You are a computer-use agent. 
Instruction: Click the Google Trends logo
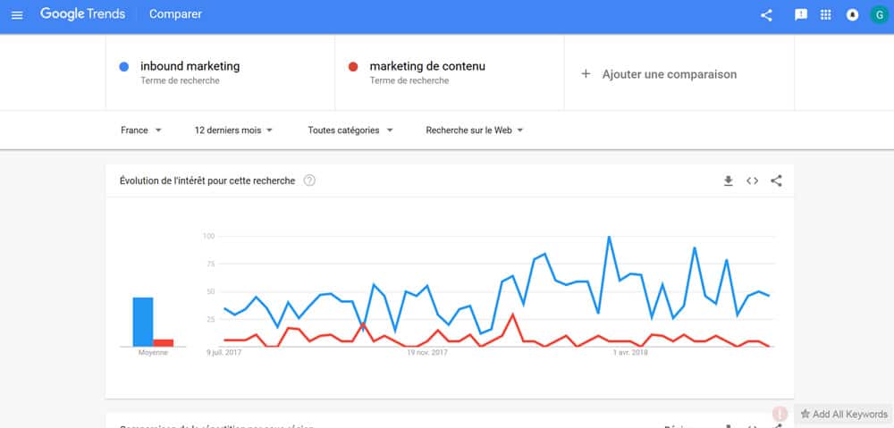(x=82, y=14)
